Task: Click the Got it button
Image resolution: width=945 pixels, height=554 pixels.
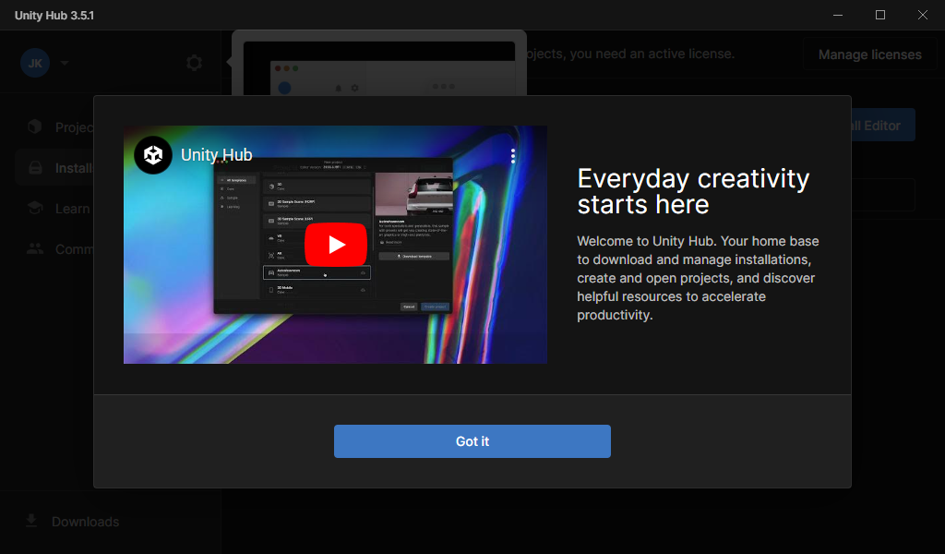Action: point(472,441)
